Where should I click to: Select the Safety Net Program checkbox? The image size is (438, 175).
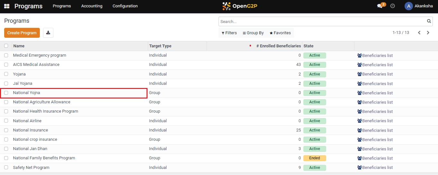[6, 167]
